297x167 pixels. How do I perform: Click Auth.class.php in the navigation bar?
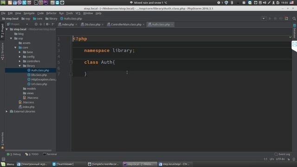pos(71,19)
